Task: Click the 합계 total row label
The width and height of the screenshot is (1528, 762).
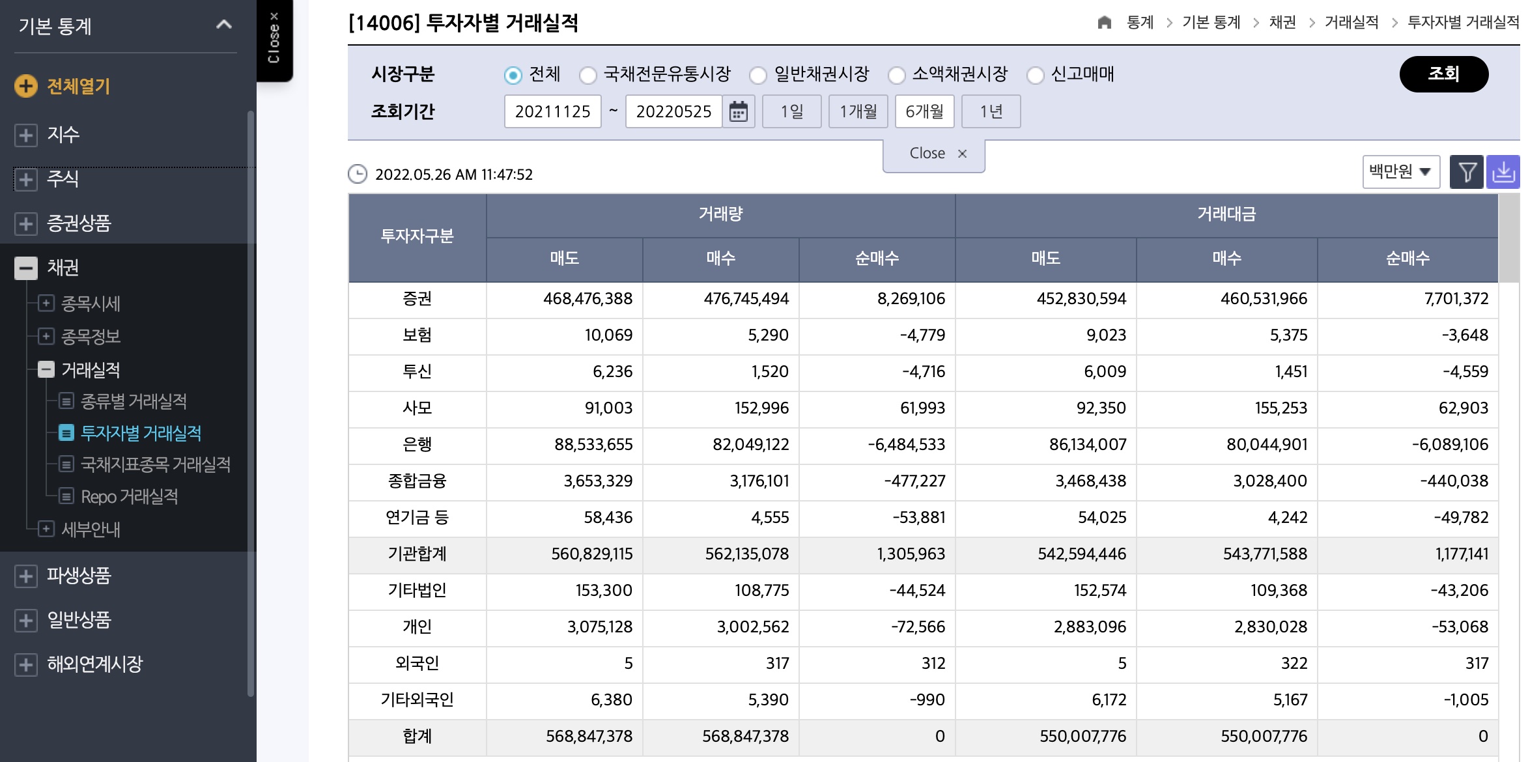Action: 417,737
